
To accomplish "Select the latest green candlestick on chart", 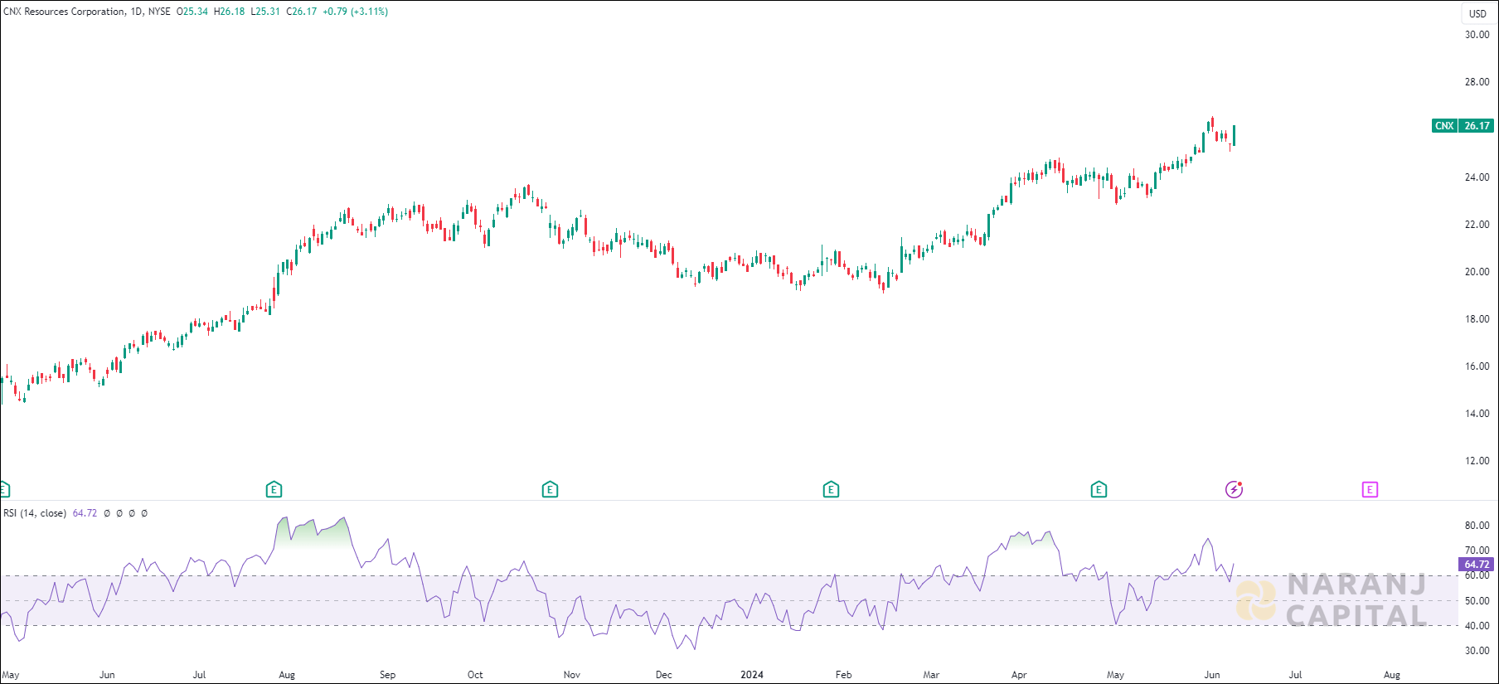I will (x=1234, y=135).
